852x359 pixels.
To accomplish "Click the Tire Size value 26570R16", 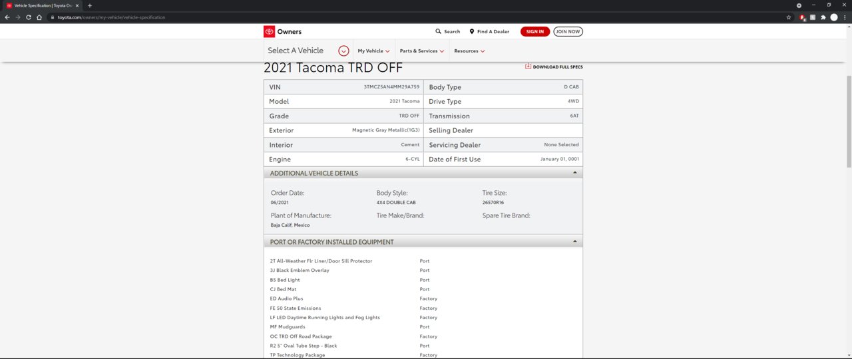I will click(493, 202).
